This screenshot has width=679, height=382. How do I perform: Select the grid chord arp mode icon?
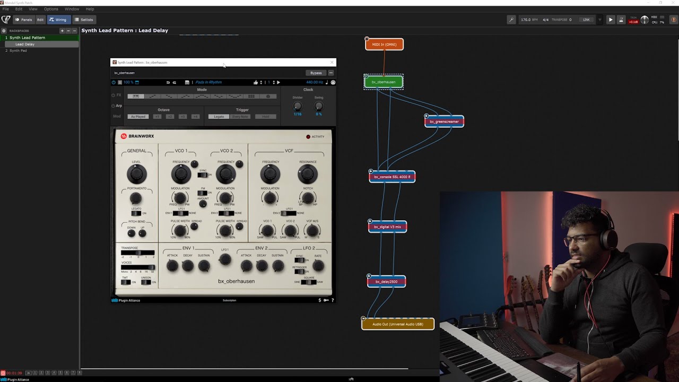tap(251, 96)
